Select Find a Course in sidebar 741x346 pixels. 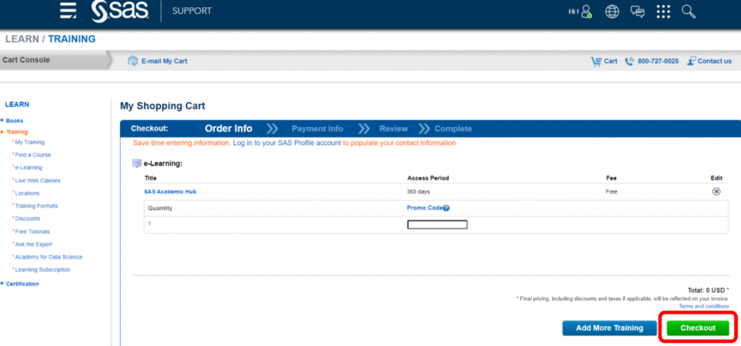click(33, 155)
